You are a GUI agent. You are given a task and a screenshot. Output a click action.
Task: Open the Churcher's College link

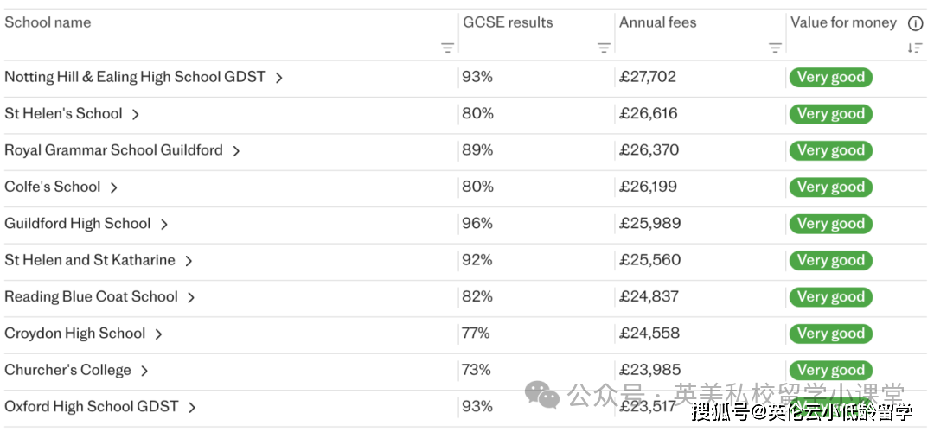(67, 370)
